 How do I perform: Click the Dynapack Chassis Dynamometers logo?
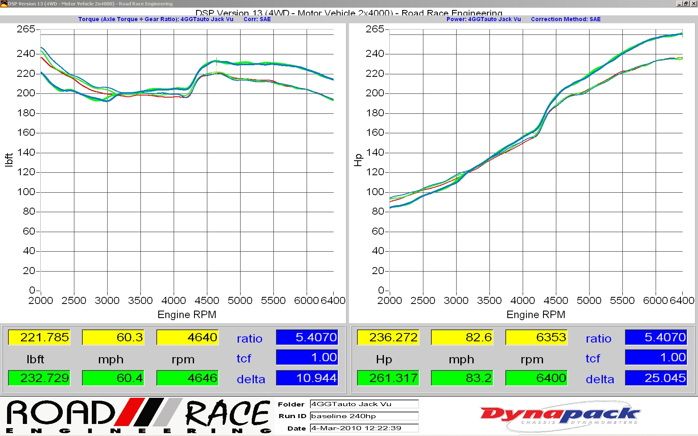560,416
